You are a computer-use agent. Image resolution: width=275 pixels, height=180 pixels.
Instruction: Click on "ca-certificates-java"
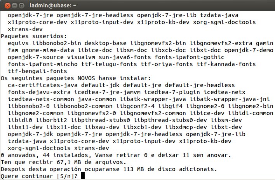(x=43, y=85)
